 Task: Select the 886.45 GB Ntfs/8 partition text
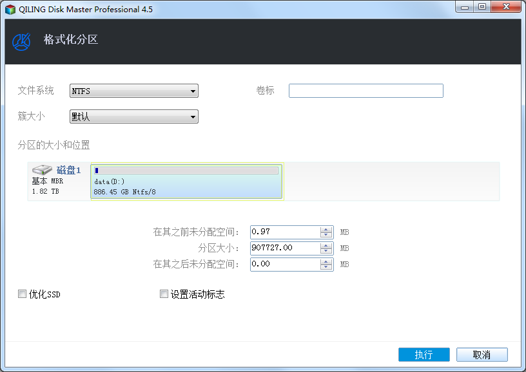[125, 192]
